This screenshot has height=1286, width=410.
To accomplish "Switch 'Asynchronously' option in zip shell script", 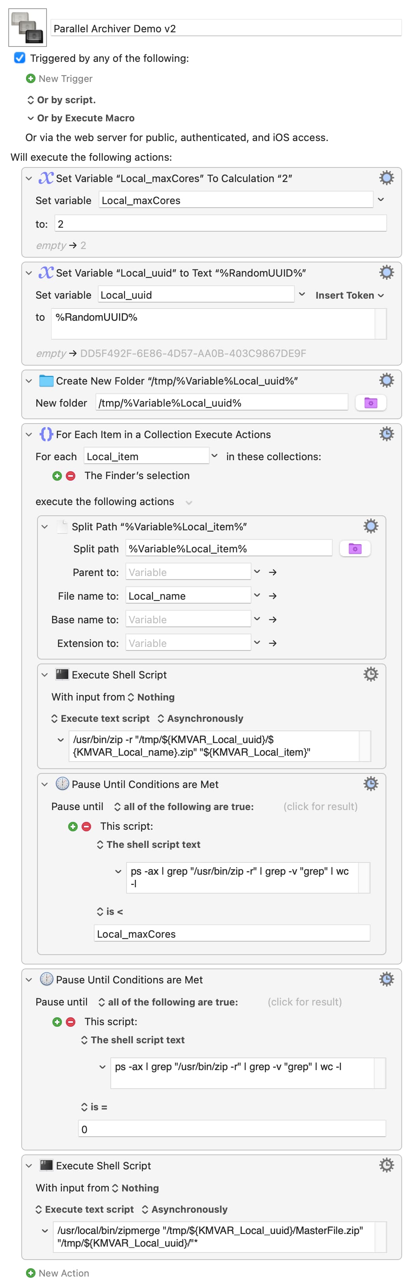I will click(200, 718).
